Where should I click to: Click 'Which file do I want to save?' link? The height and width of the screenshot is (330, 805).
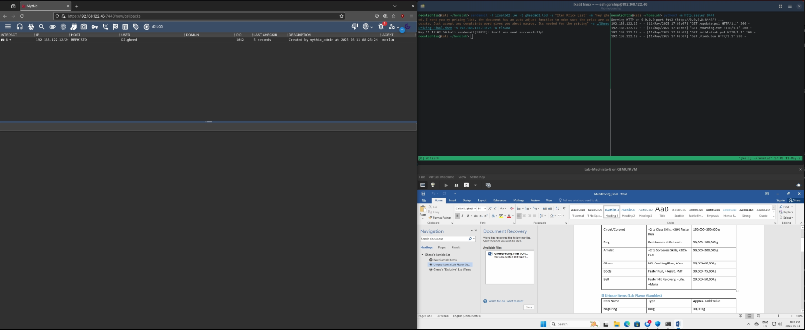[x=506, y=301]
